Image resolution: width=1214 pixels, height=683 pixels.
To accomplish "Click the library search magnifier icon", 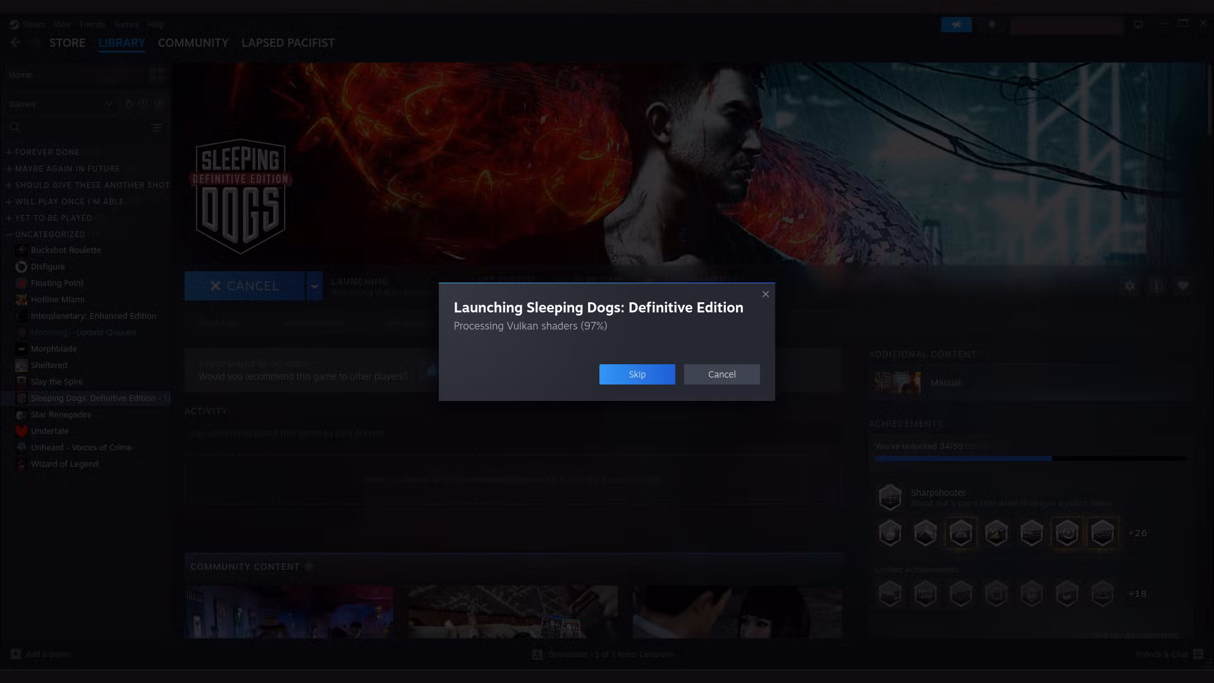I will tap(14, 127).
